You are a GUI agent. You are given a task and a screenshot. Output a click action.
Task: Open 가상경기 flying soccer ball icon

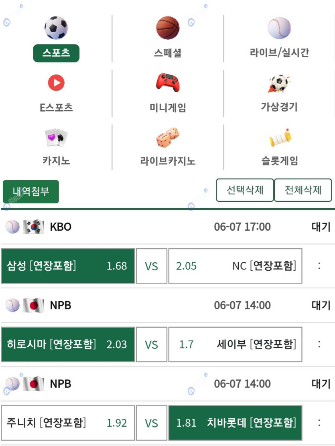[x=279, y=83]
